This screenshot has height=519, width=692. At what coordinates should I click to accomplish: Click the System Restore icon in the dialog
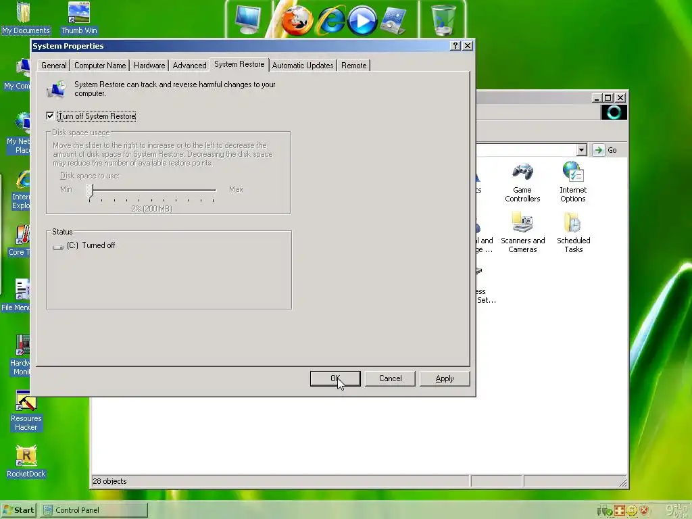[57, 89]
